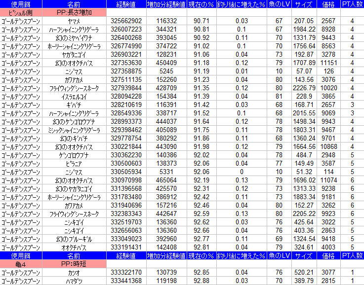Viewport: 364px width, 285px height.
Task: Click "魚のLV" in the lower header row
Action: coord(279,255)
